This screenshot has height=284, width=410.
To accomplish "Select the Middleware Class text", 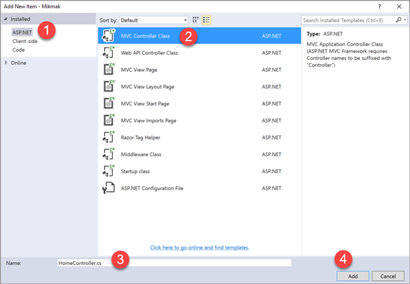I will pyautogui.click(x=141, y=154).
